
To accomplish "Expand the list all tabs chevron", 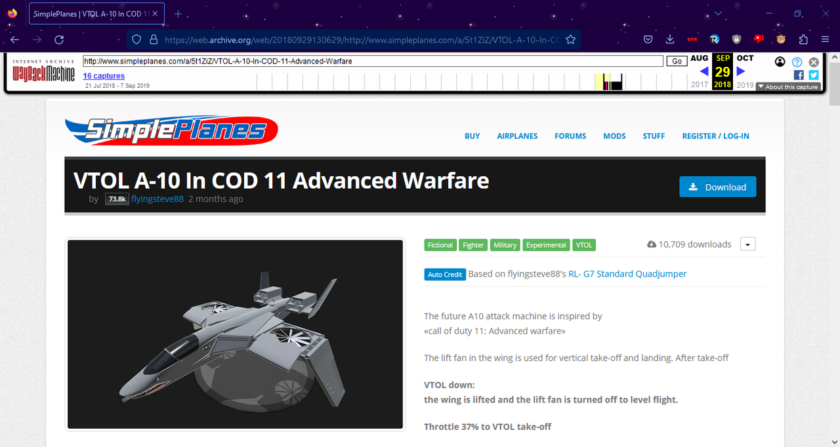I will pyautogui.click(x=718, y=14).
